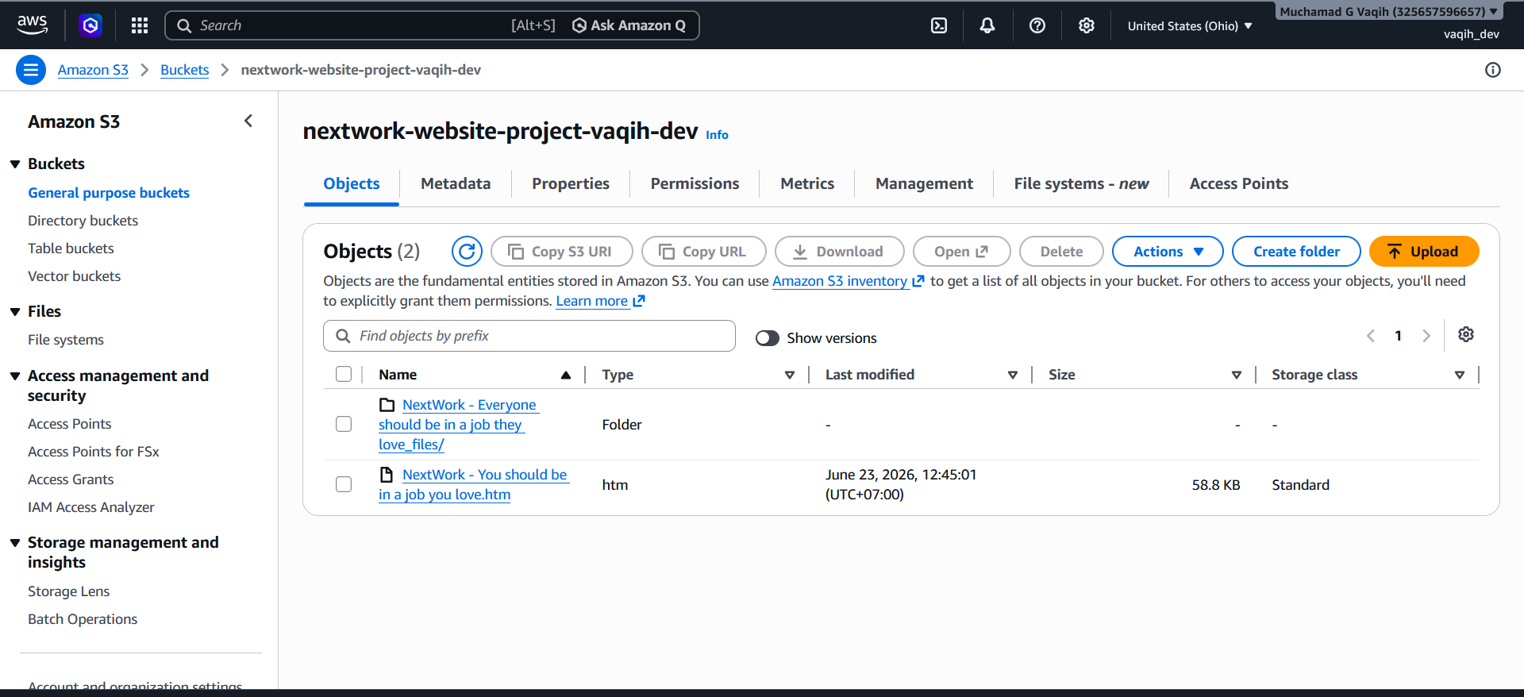This screenshot has width=1524, height=697.
Task: Collapse the Buckets section in sidebar
Action: pos(15,164)
